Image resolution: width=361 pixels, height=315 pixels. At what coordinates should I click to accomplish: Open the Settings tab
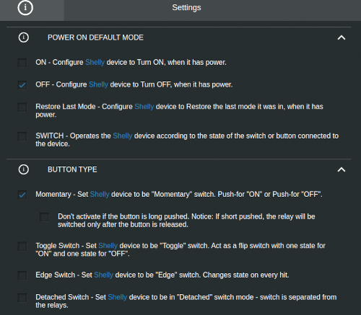click(x=186, y=7)
